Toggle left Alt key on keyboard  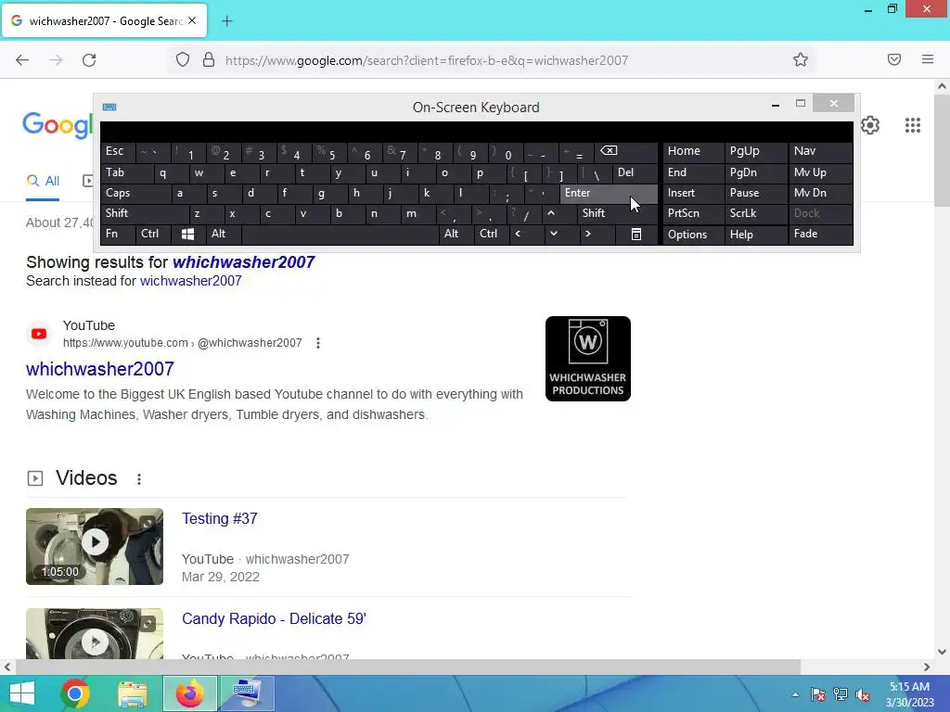pos(223,235)
